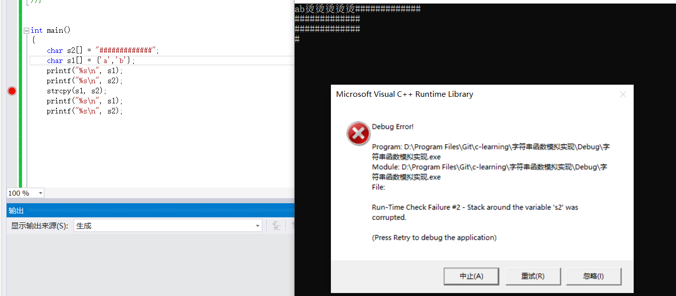The width and height of the screenshot is (676, 296).
Task: Remove the breakpoint on the strcpy line
Action: [12, 91]
